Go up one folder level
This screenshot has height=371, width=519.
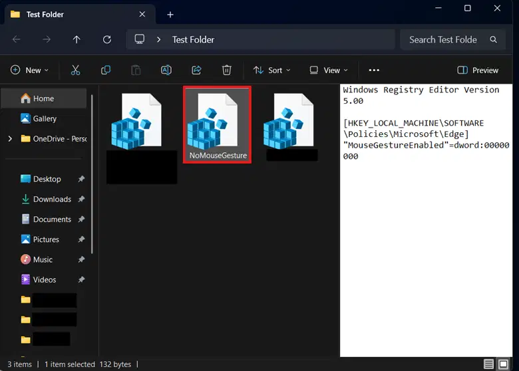(77, 40)
